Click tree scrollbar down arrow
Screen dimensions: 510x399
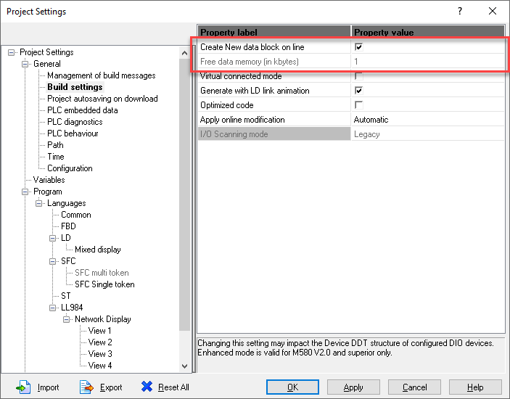(184, 366)
